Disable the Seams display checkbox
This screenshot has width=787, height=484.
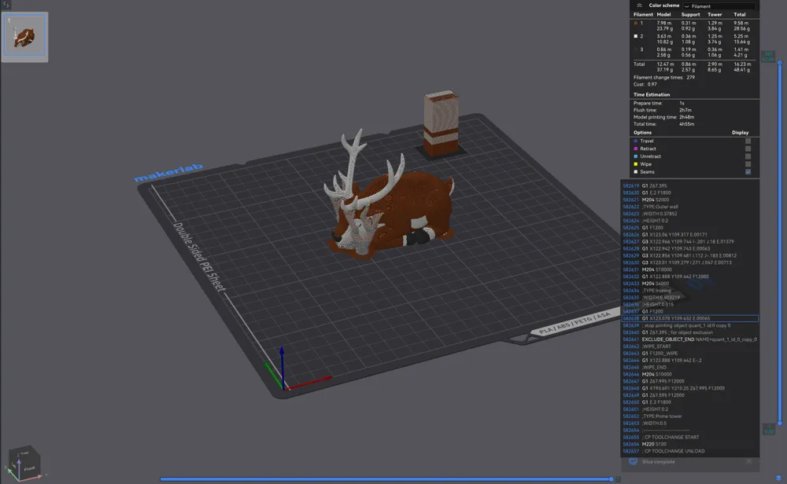(x=748, y=171)
